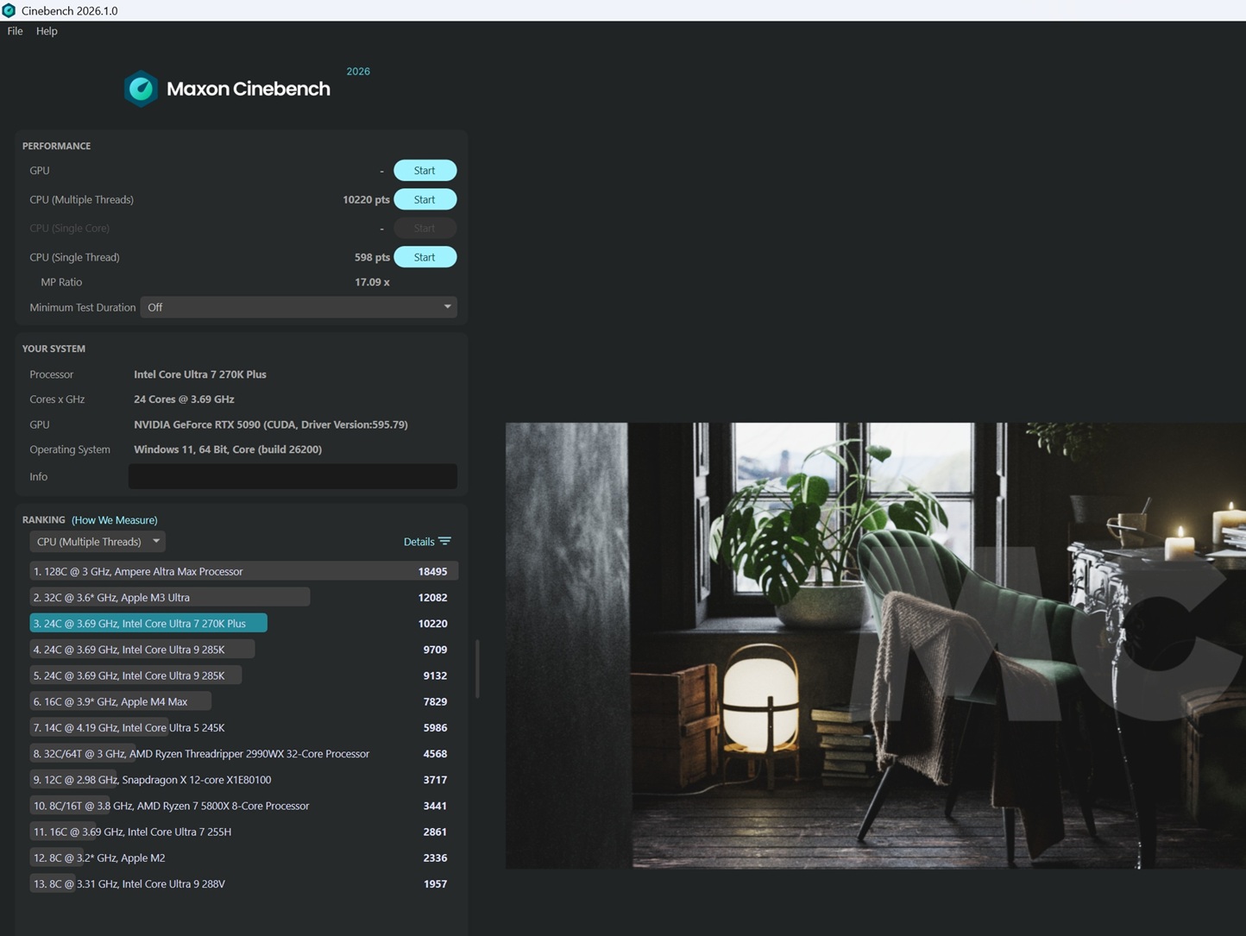The width and height of the screenshot is (1246, 936).
Task: Open the File menu
Action: pyautogui.click(x=15, y=31)
